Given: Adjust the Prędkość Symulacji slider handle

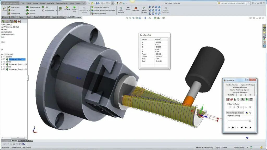Looking at the screenshot, I should pyautogui.click(x=250, y=121).
